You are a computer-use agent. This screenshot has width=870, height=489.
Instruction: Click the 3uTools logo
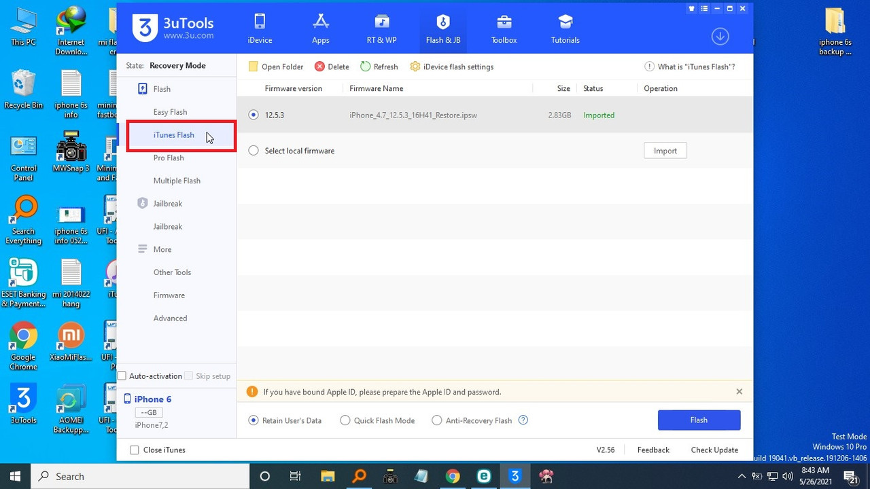tap(145, 29)
